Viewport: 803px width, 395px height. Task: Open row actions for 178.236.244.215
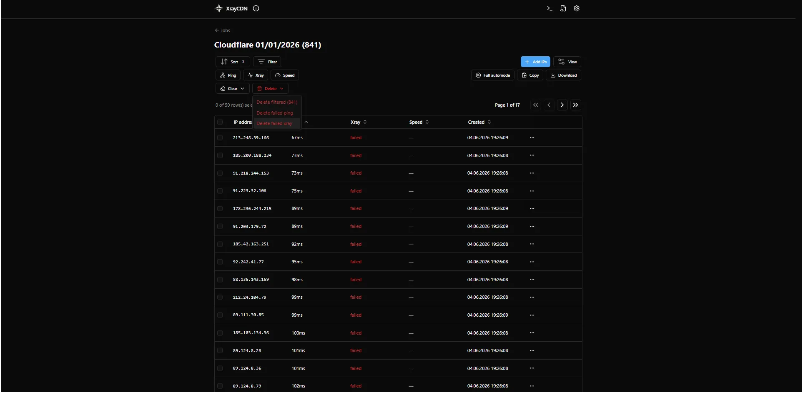click(x=532, y=208)
